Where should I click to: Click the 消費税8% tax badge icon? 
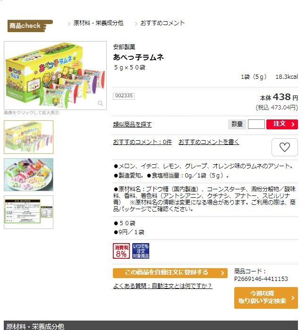121,251
